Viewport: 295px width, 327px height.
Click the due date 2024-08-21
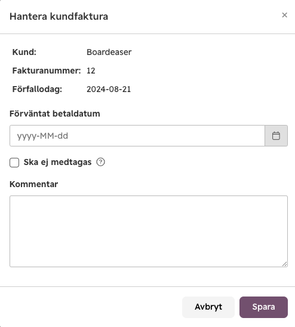[x=109, y=89]
